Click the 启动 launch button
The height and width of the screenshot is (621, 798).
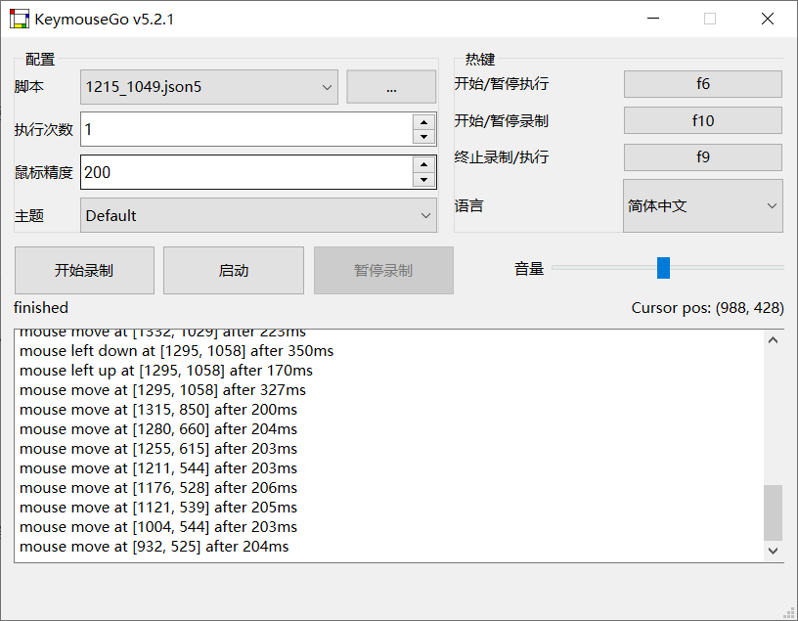pos(234,271)
